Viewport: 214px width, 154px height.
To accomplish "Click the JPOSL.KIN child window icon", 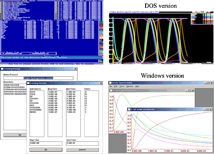I will coord(111,90).
